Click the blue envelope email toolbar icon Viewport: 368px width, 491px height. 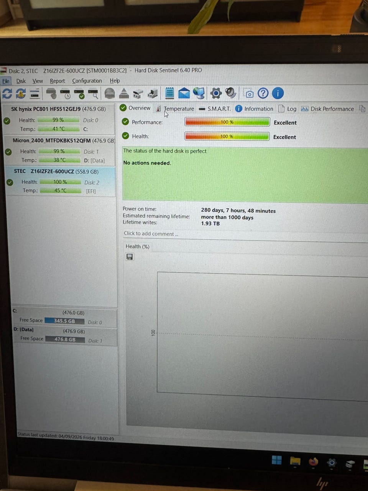pyautogui.click(x=184, y=93)
